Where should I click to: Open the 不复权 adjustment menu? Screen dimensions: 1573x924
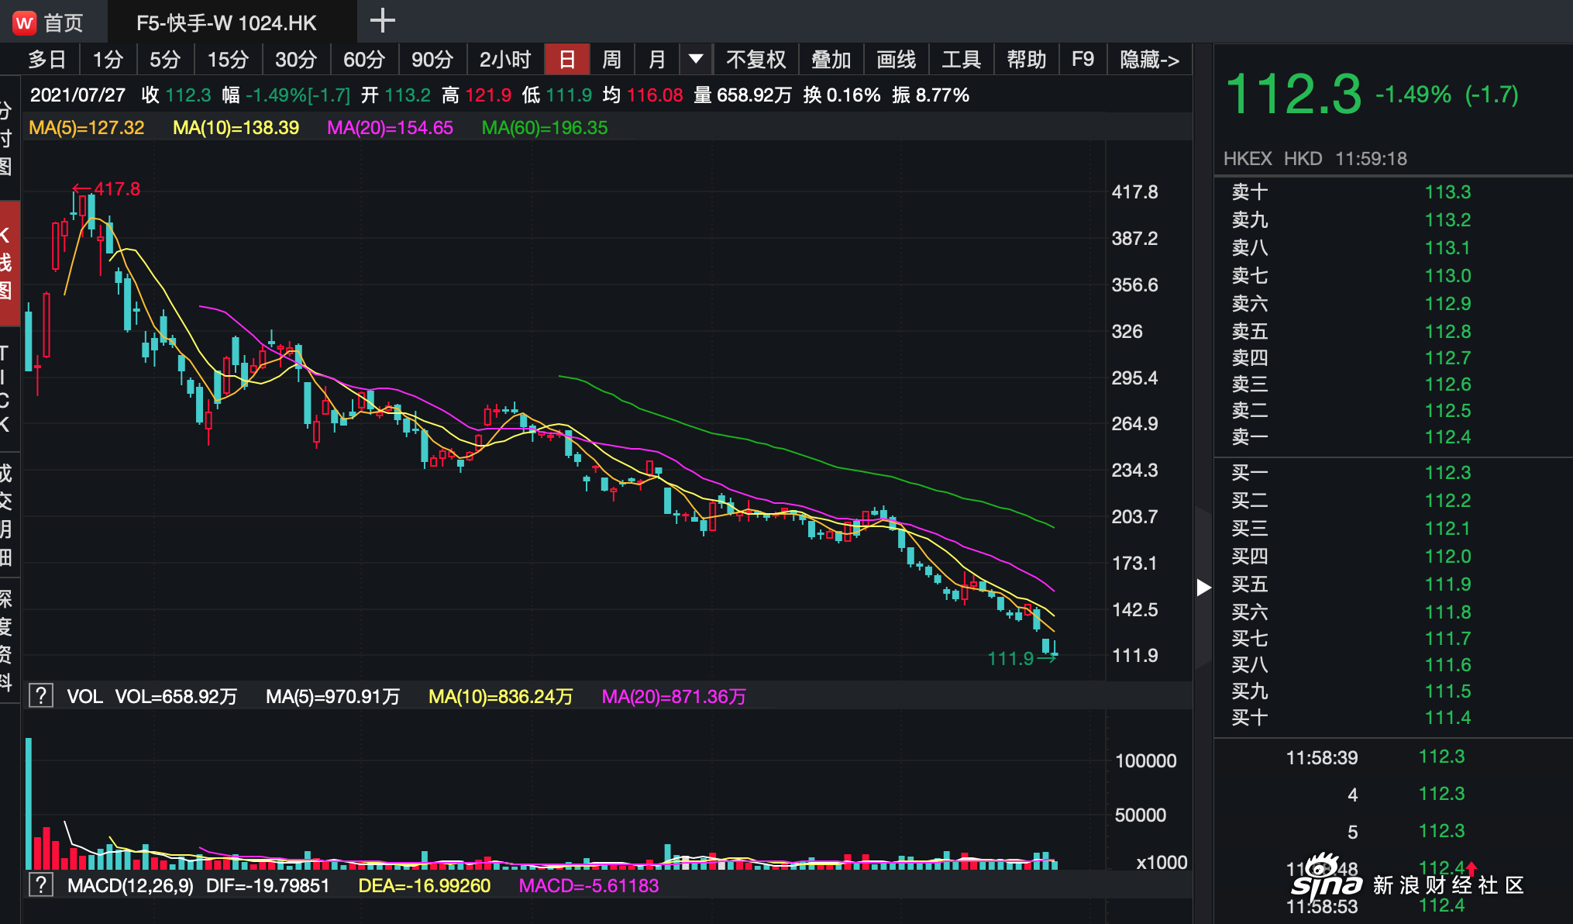click(756, 60)
